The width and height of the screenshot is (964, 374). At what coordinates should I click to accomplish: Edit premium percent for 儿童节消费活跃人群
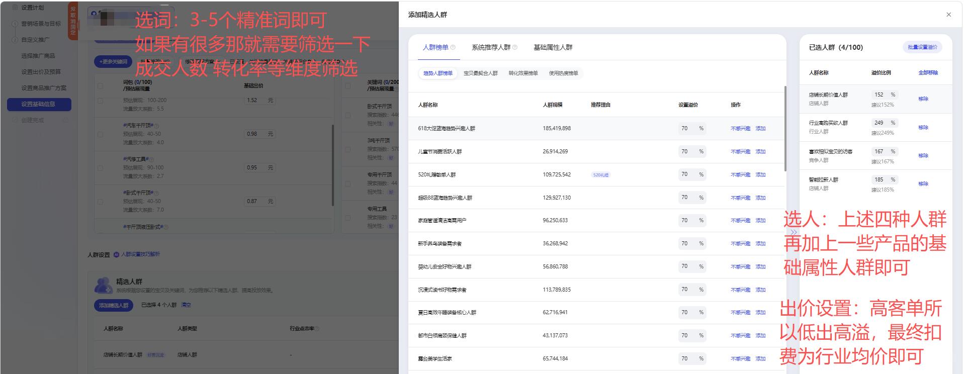tap(692, 151)
